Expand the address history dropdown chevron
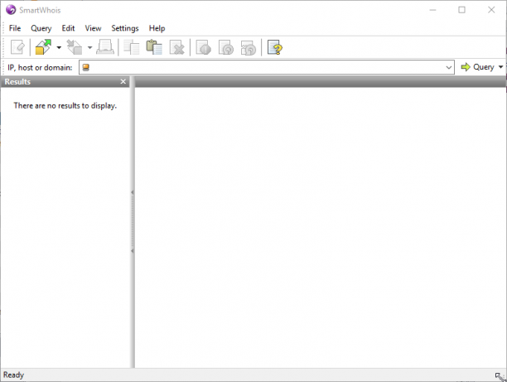The height and width of the screenshot is (382, 507). tap(448, 67)
